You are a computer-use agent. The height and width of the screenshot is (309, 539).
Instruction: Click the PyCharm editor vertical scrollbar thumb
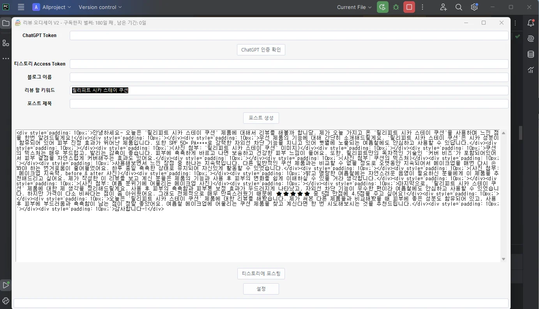click(521, 133)
